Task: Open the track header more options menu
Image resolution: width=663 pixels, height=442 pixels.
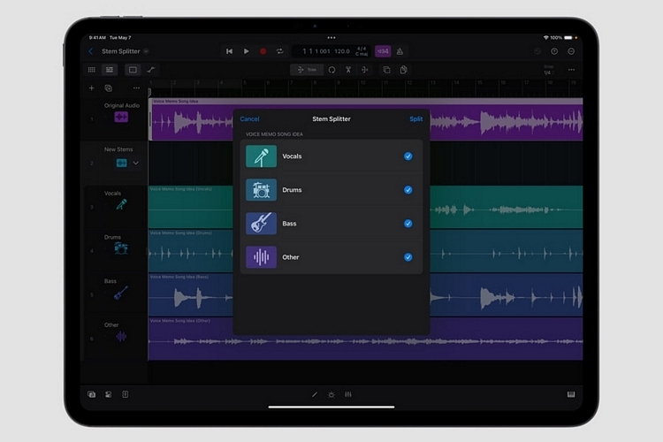Action: point(136,88)
